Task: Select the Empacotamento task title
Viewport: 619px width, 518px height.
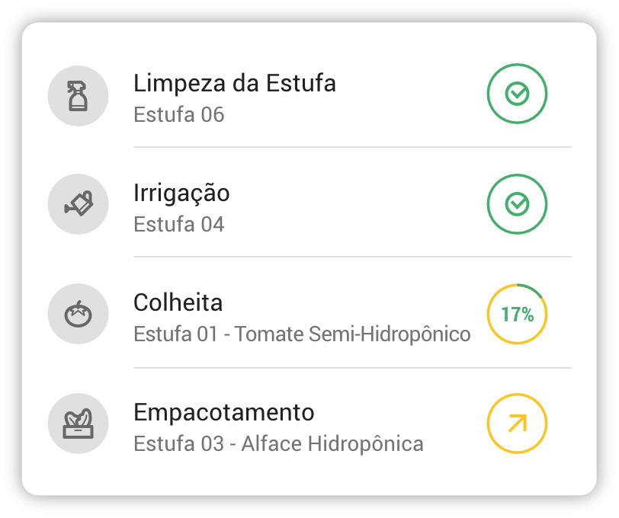Action: pyautogui.click(x=223, y=412)
